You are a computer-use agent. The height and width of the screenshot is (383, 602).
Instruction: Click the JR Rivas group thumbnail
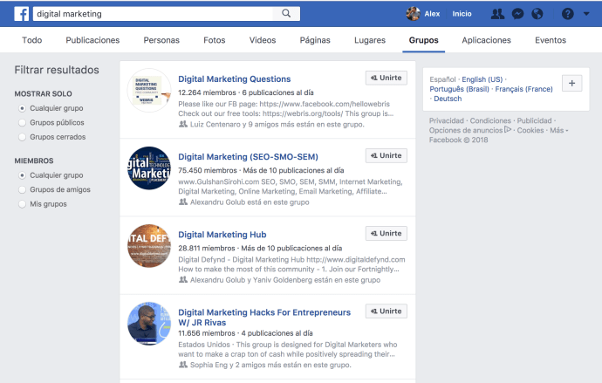(x=149, y=324)
